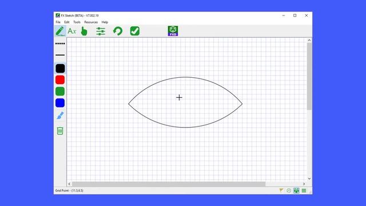Viewport: 366px width, 206px height.
Task: Click the green undo arrow
Action: click(x=118, y=31)
